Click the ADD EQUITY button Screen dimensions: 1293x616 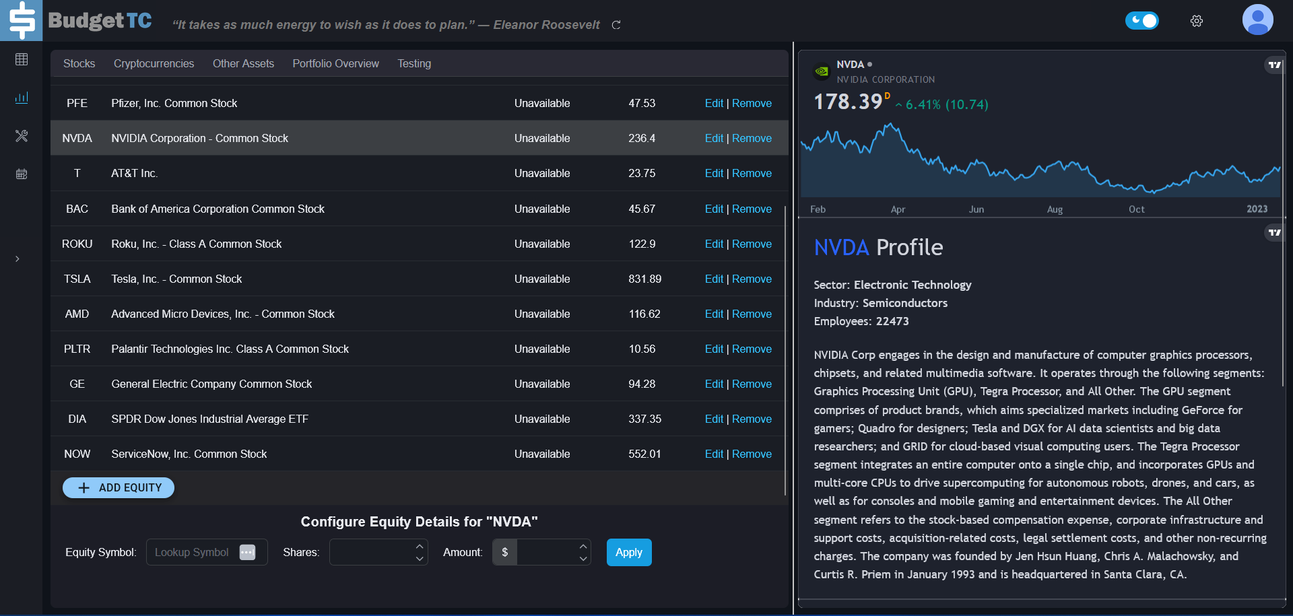pos(119,487)
